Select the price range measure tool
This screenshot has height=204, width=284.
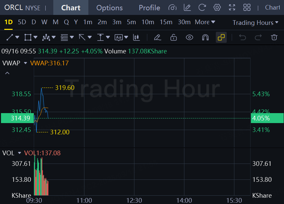point(100,37)
